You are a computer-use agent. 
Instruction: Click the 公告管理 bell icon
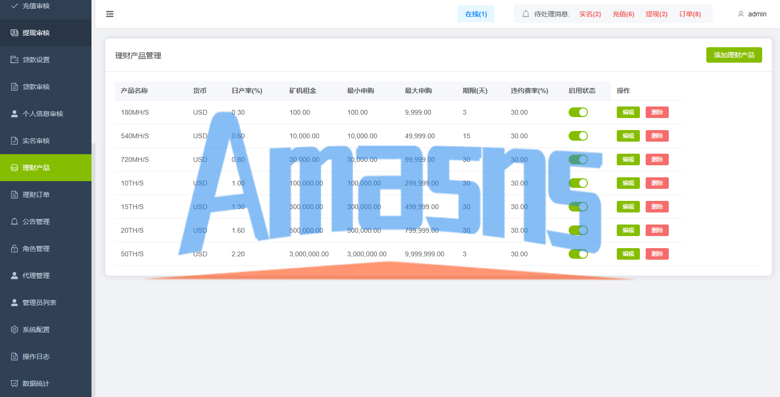click(14, 222)
